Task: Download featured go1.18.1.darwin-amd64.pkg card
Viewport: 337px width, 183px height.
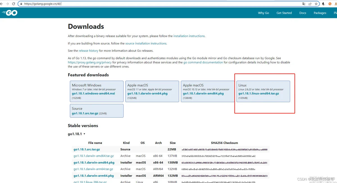Action: point(208,91)
